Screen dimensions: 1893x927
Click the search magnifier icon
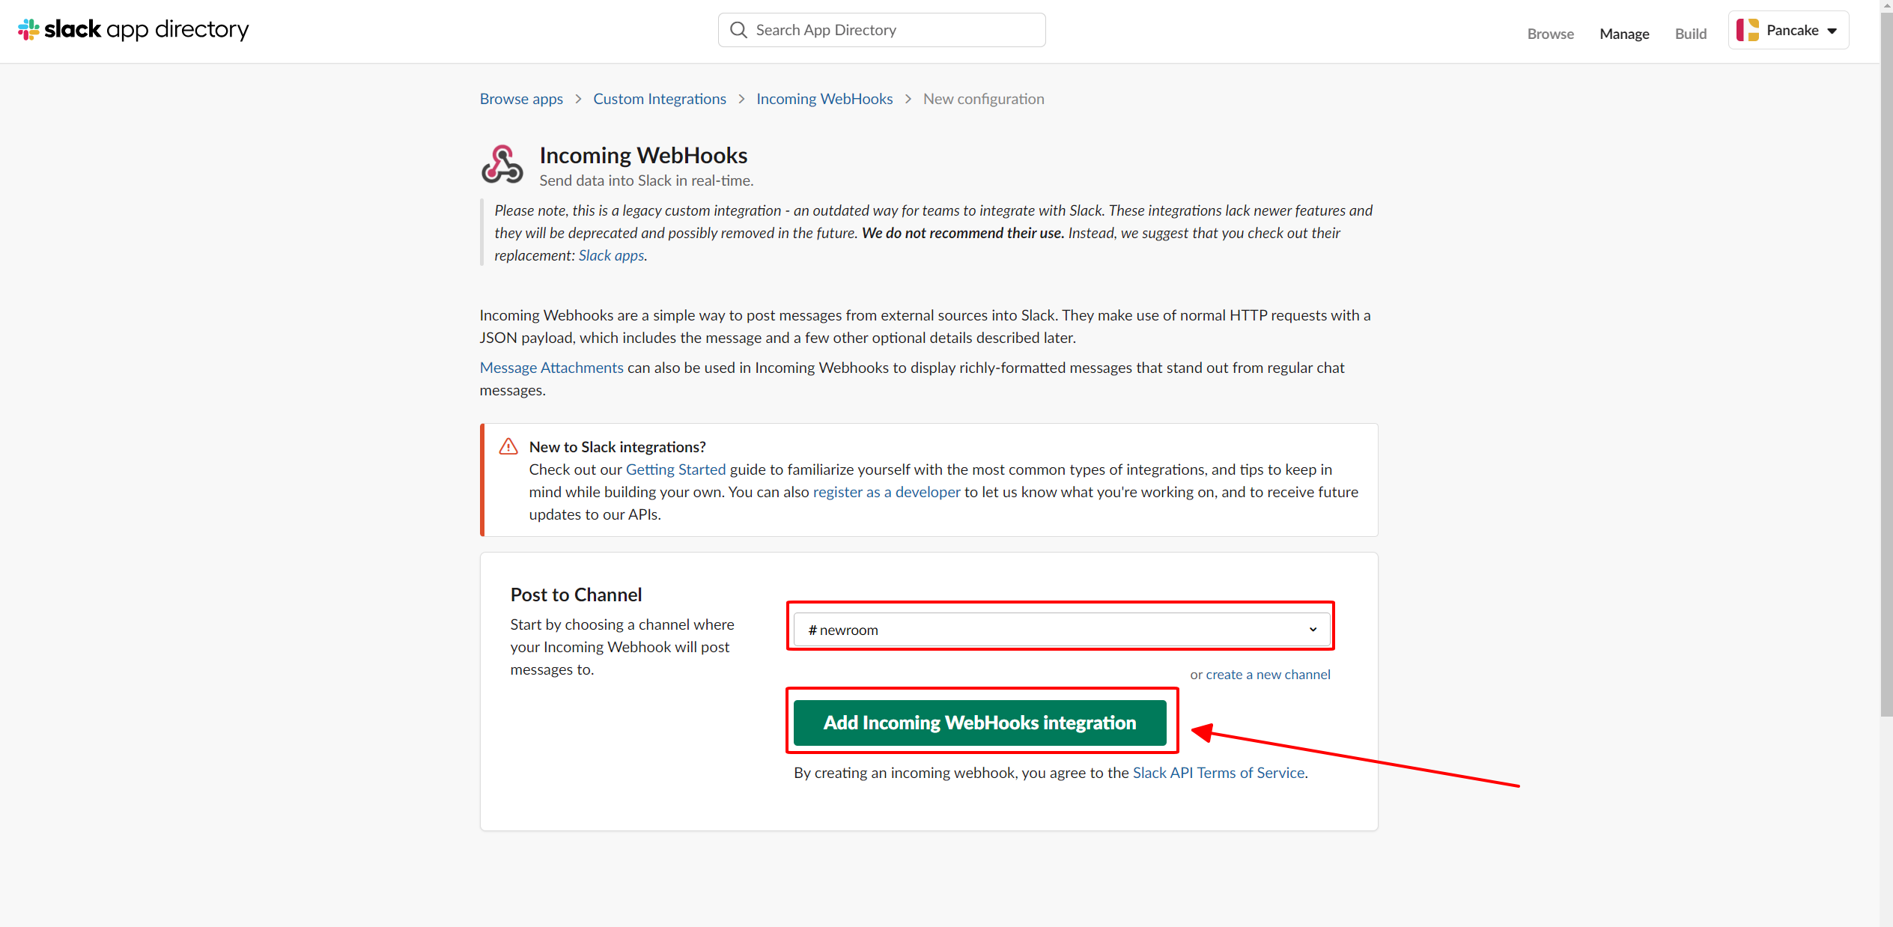point(738,30)
